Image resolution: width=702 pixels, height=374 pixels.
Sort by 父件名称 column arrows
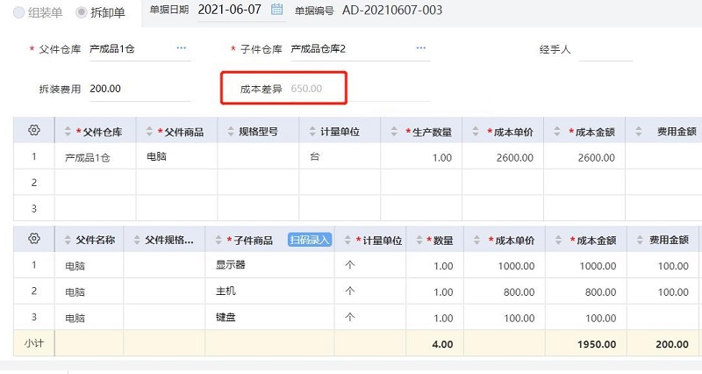coord(68,240)
